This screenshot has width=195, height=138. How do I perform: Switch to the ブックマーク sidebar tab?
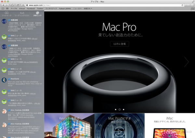[x=6, y=14]
